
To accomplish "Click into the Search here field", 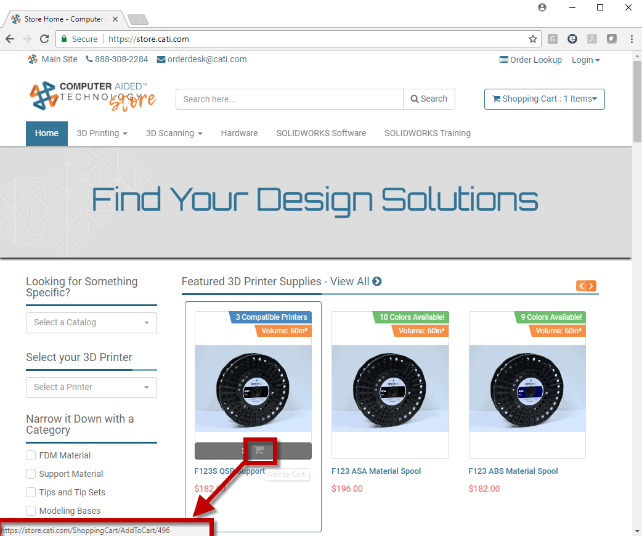I will click(290, 99).
